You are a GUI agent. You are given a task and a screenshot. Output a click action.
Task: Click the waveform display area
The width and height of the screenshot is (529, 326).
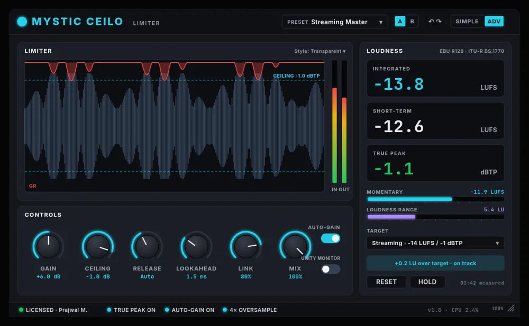(x=175, y=126)
